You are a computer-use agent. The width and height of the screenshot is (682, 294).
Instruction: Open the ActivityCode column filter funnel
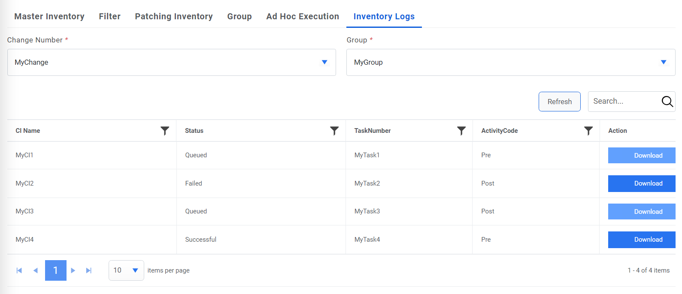[x=588, y=131]
